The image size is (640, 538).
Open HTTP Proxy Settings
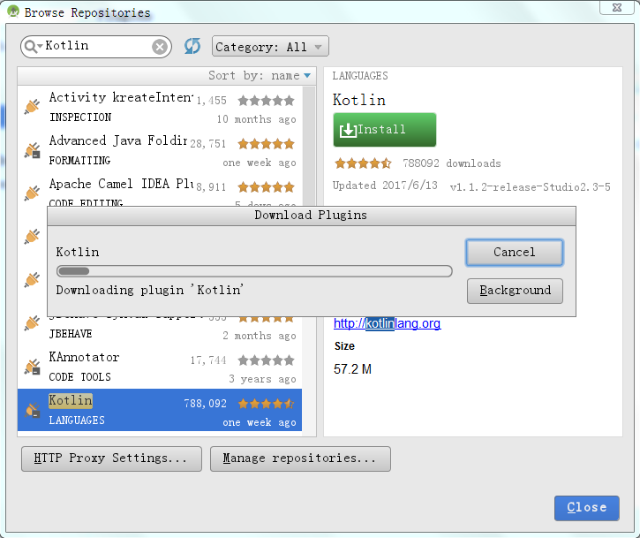pos(111,458)
